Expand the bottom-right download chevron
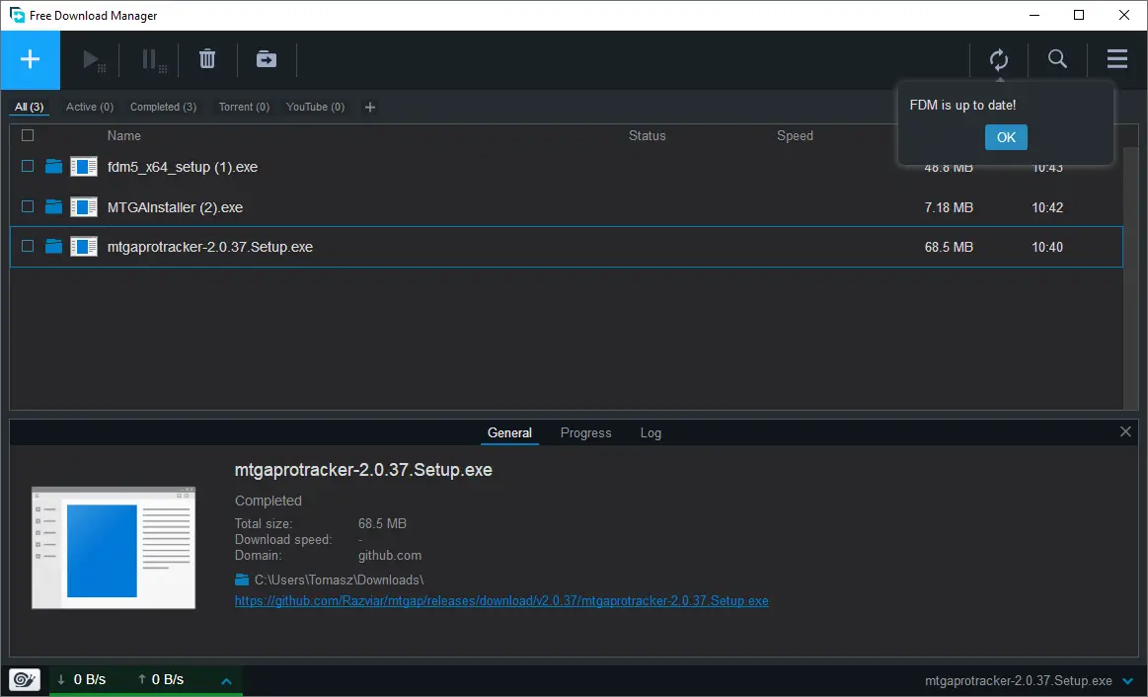This screenshot has height=697, width=1148. click(1127, 681)
